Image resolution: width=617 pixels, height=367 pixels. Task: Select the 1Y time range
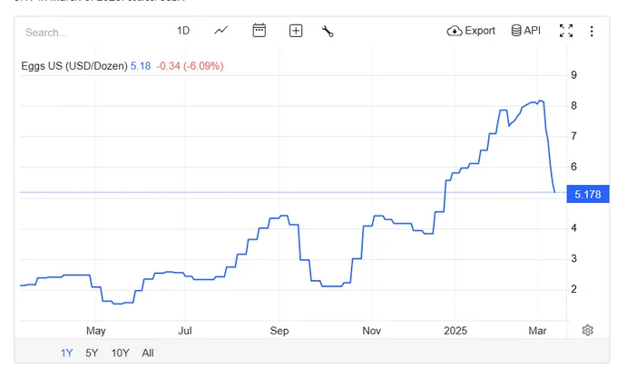point(66,353)
